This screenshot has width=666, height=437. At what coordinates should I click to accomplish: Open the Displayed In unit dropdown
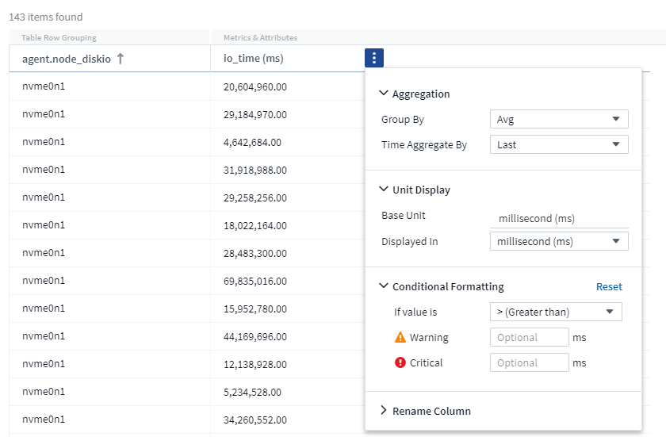point(559,241)
